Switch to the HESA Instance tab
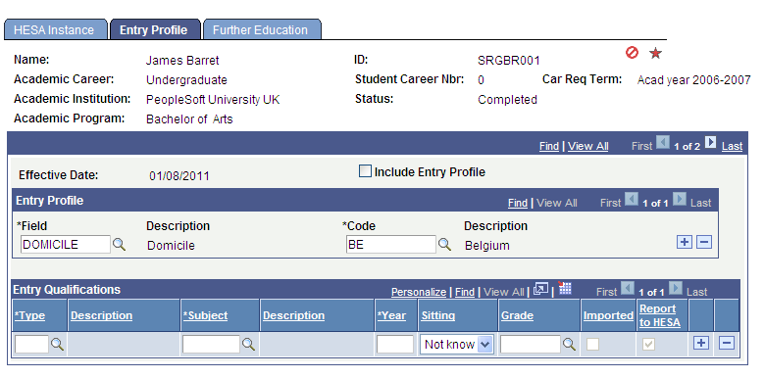Screen dimensions: 764x378 point(55,30)
